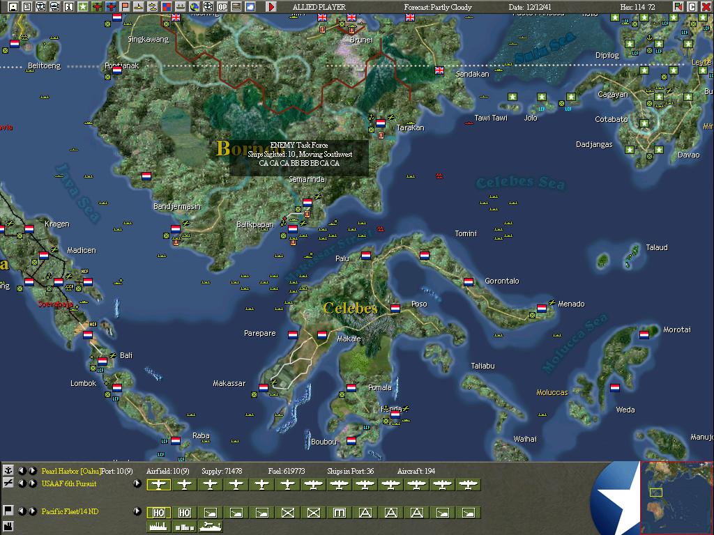Go to next base using Pearl Harbor right arrow
The image size is (714, 535).
click(32, 470)
